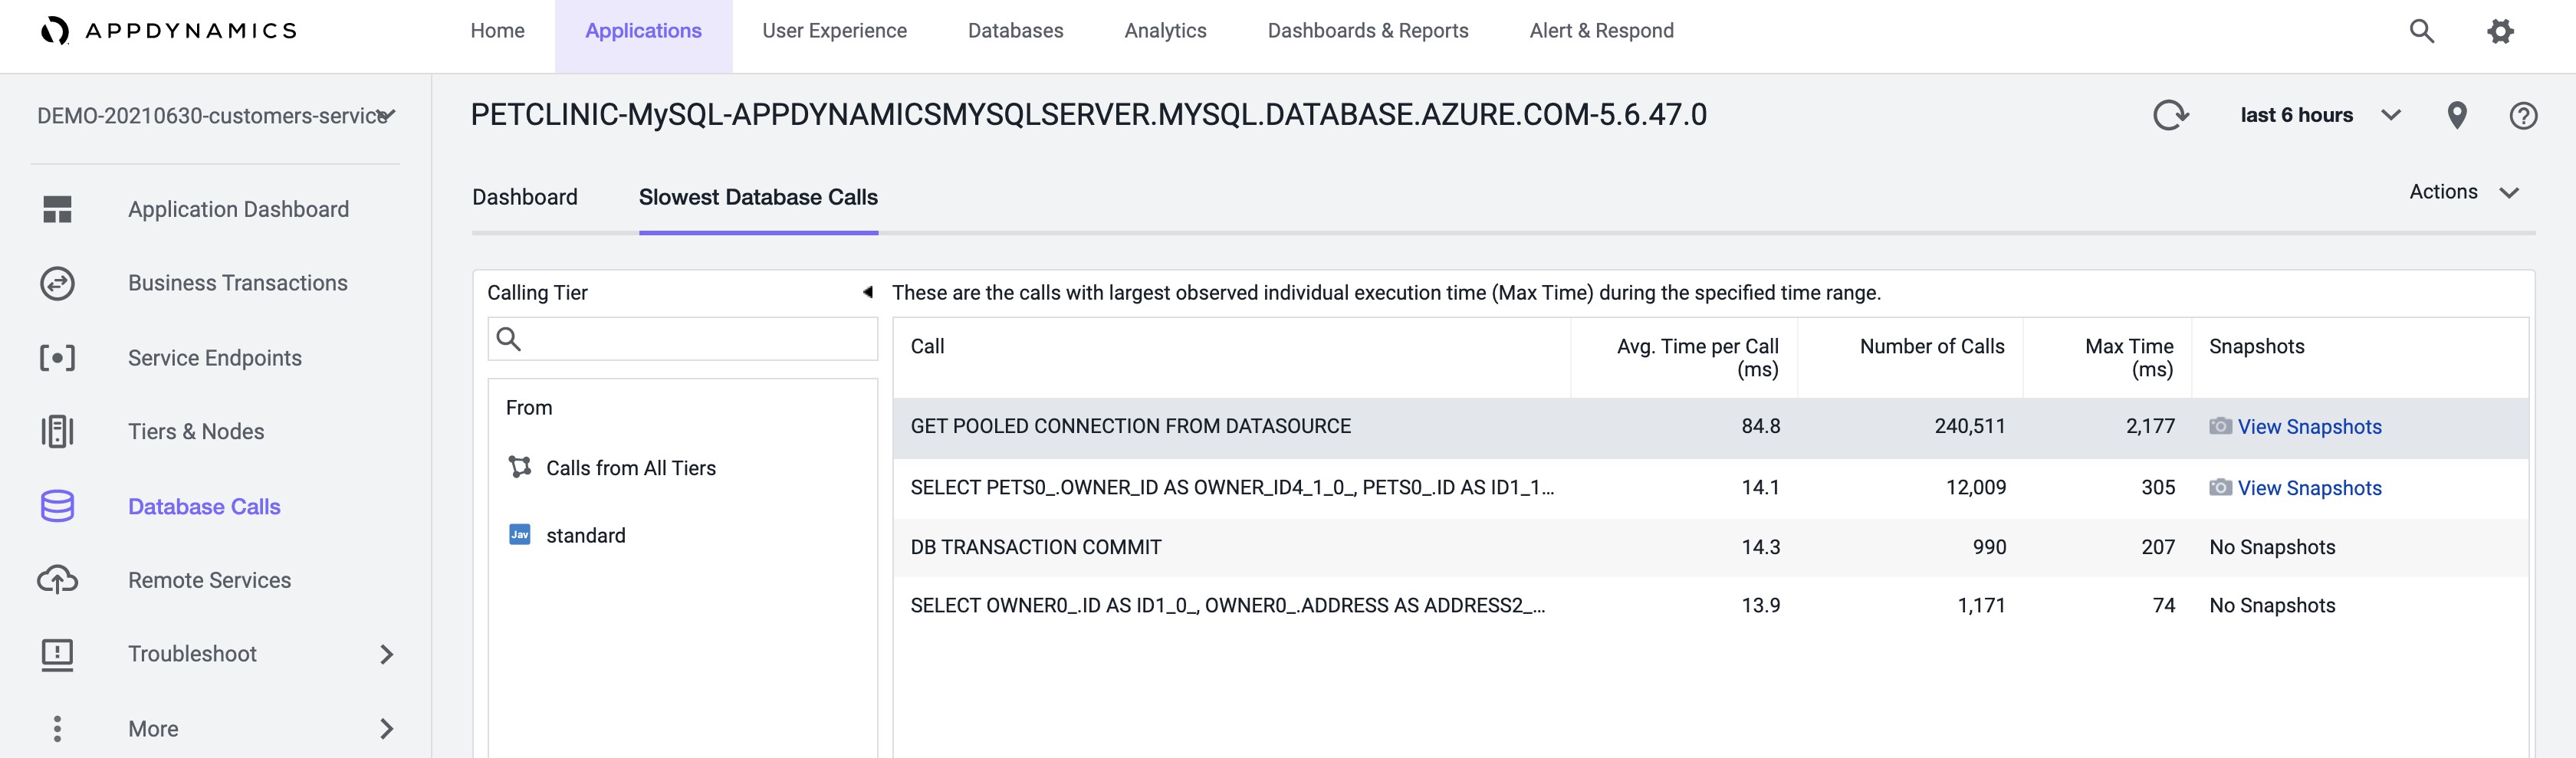This screenshot has width=2576, height=758.
Task: Expand the Troubleshoot submenu chevron
Action: pos(387,654)
